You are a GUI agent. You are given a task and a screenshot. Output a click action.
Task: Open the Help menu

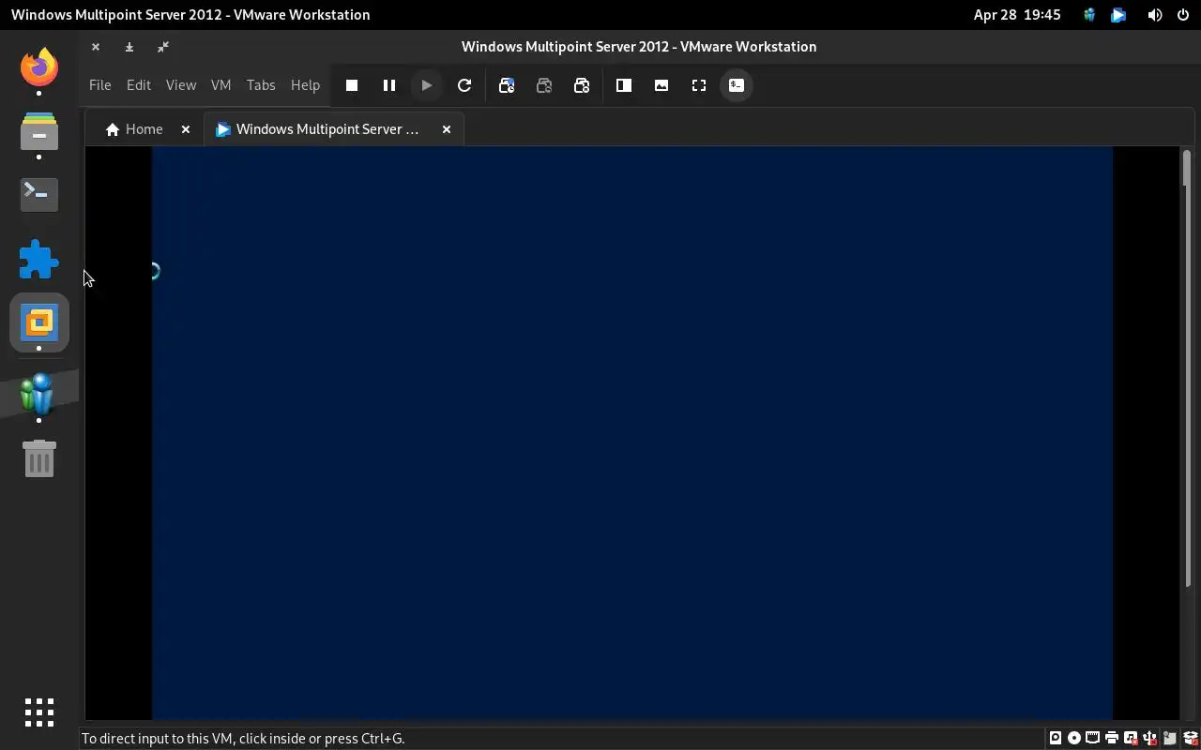pyautogui.click(x=305, y=85)
